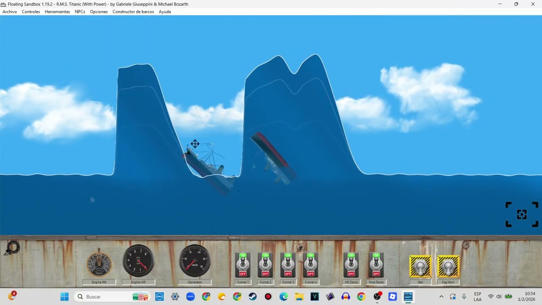This screenshot has width=542, height=305.
Task: Click the Engine Aft RPM gauge
Action: point(138,261)
